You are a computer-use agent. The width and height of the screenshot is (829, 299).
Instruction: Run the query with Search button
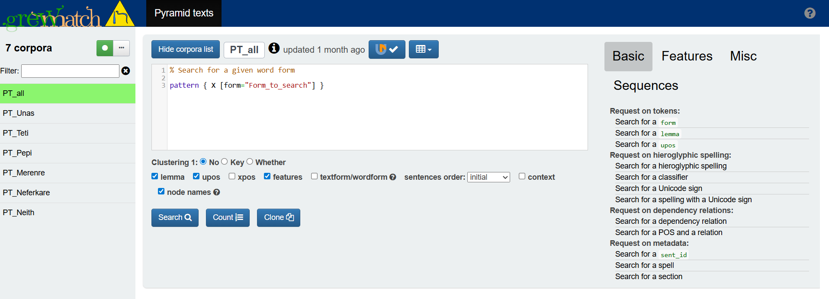click(x=175, y=218)
